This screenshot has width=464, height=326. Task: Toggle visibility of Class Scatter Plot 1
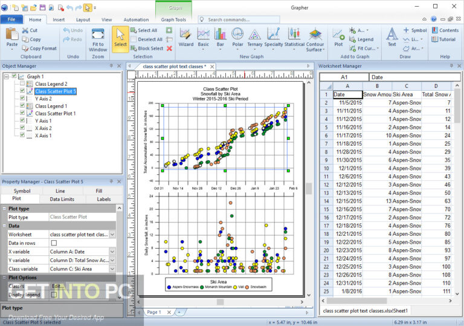[22, 112]
